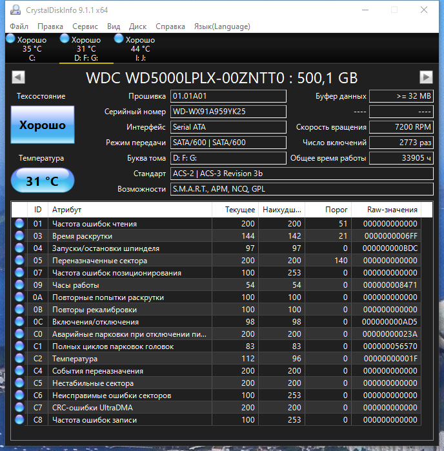Open the Сервис menu

point(85,26)
